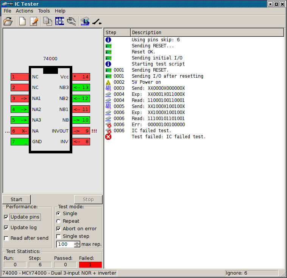
Task: Click the blue DIP switch icon
Action: [x=60, y=22]
